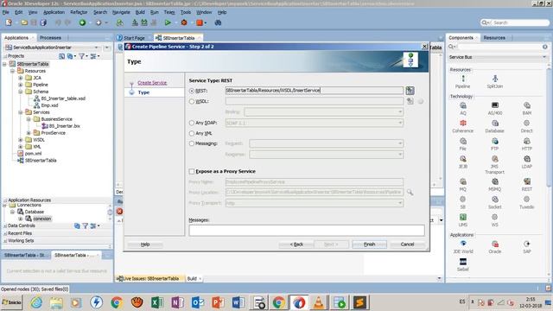Select the Messaging radio option

pos(192,143)
